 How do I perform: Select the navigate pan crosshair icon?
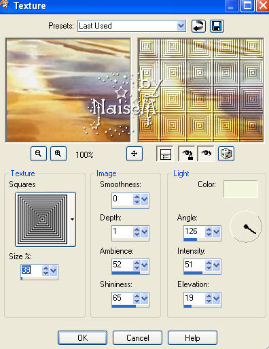coord(134,154)
